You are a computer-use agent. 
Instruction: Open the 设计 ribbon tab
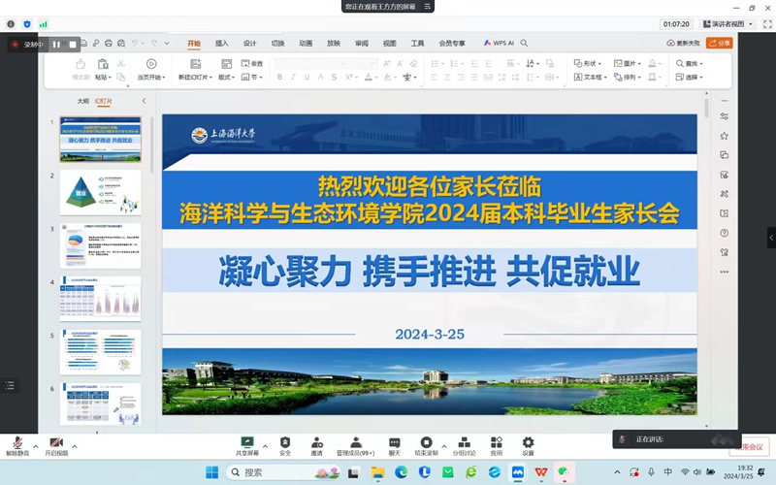[249, 43]
